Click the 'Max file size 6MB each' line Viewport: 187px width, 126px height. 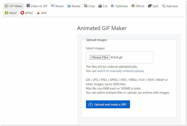click(113, 88)
